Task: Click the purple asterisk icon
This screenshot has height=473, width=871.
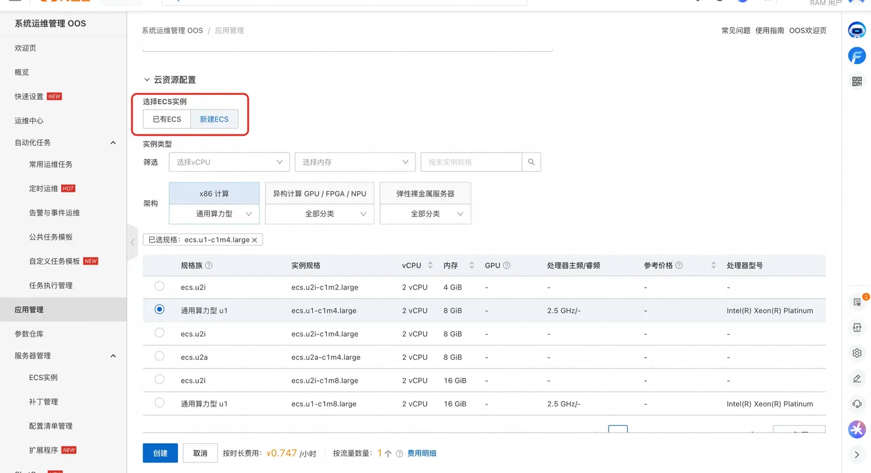Action: click(x=857, y=429)
